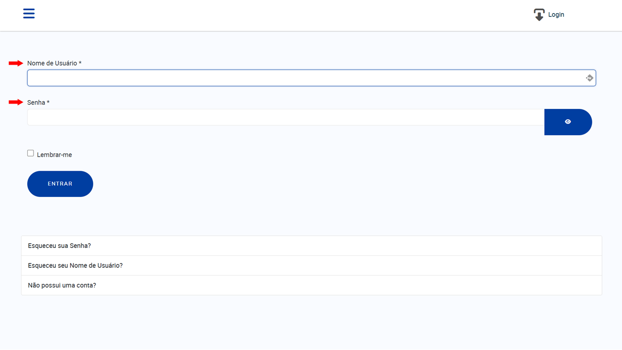
Task: Click the autofill icon in username field
Action: click(x=589, y=78)
